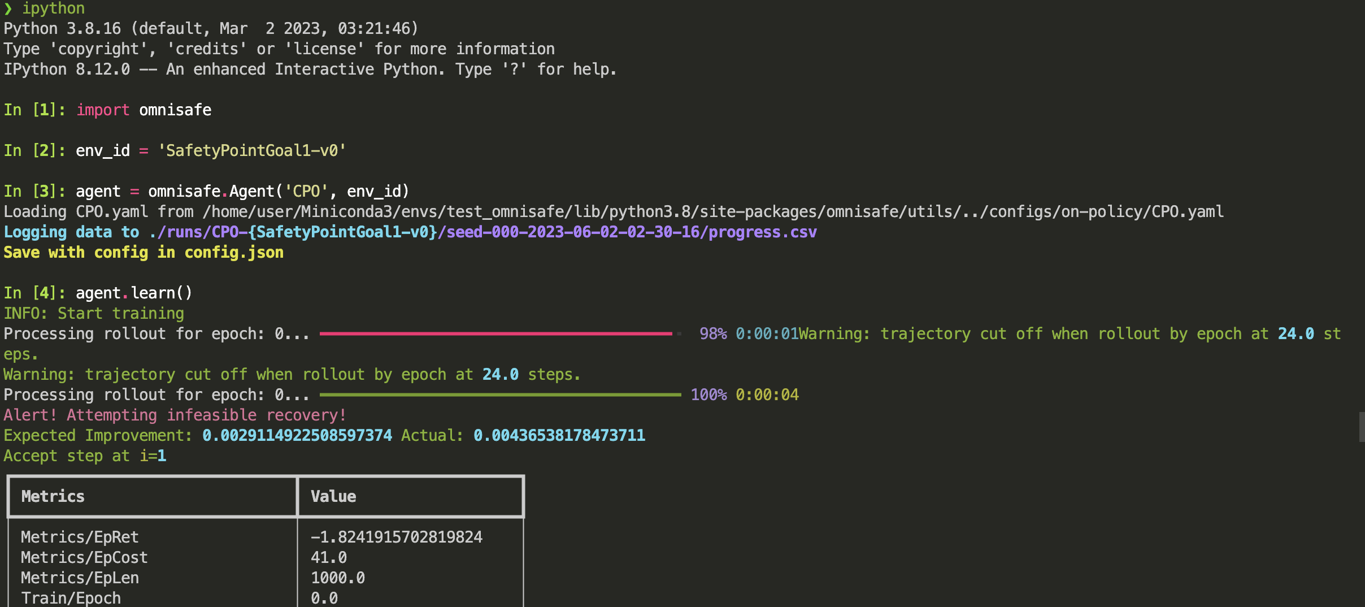Click the Expected Improvement value
The image size is (1365, 607).
tap(296, 435)
